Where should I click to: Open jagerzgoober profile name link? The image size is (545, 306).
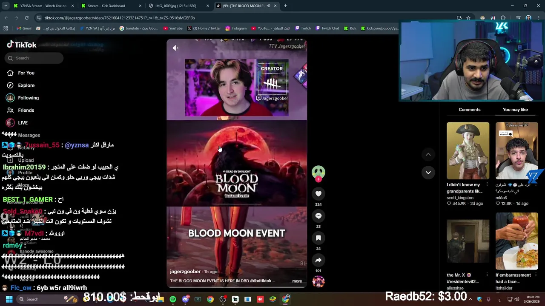pos(185,272)
